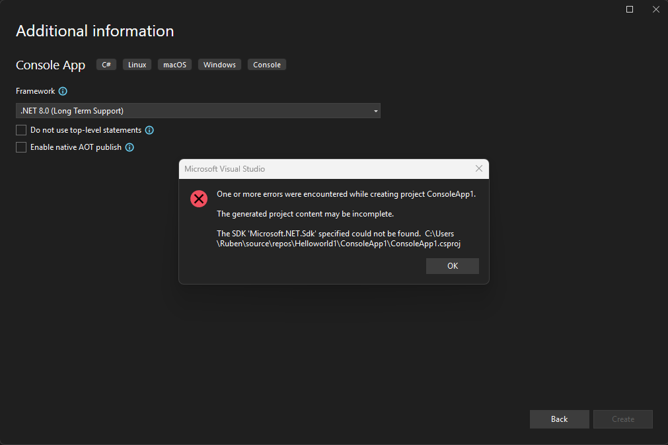Click the Microsoft Visual Studio dialog title bar
This screenshot has width=668, height=445.
(317, 169)
